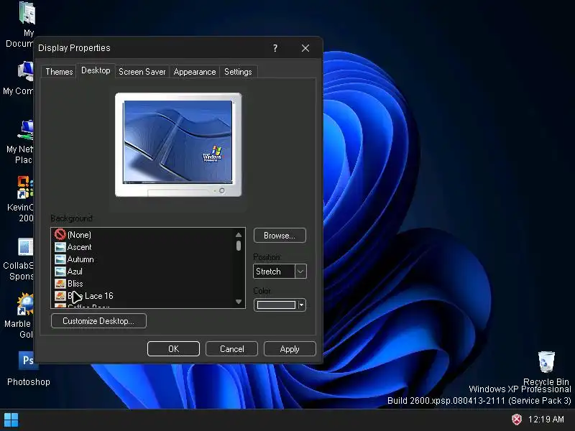Go to the Appearance tab
575x431 pixels.
tap(194, 72)
